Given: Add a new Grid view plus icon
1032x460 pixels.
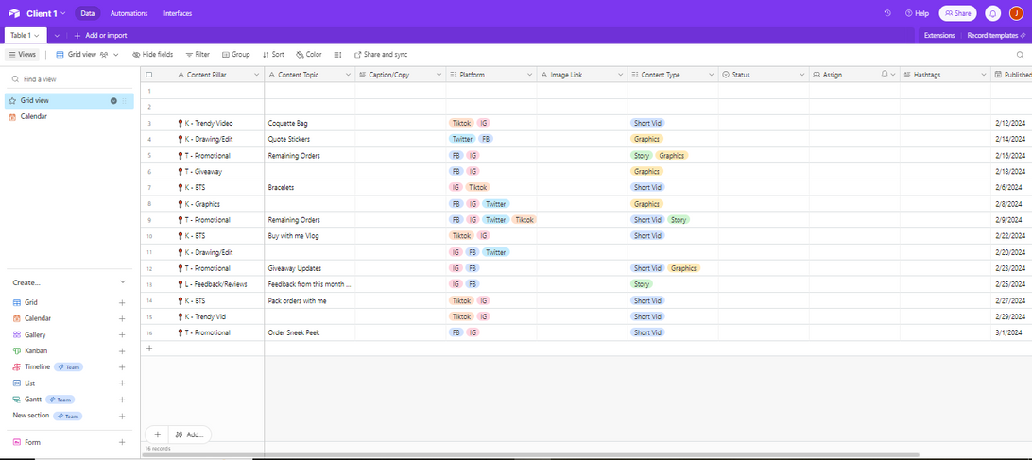Looking at the screenshot, I should [x=122, y=302].
